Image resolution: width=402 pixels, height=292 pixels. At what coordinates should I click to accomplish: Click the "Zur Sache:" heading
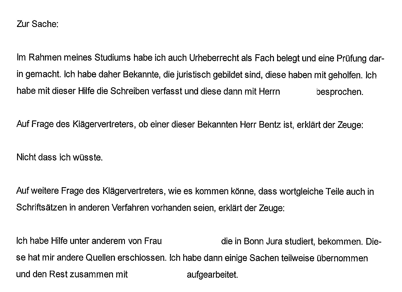37,24
